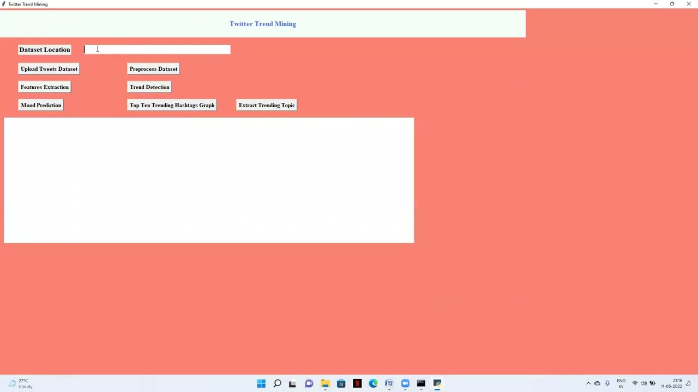
Task: Open Wi-Fi network settings
Action: [x=635, y=383]
